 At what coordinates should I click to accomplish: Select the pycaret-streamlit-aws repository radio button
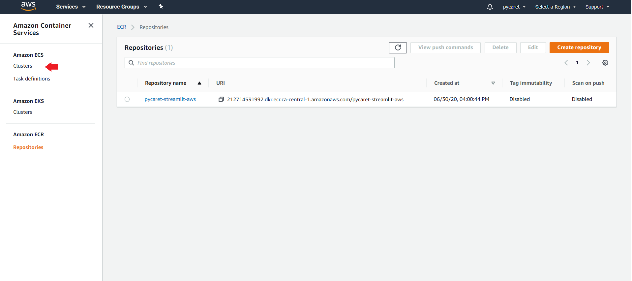point(127,99)
